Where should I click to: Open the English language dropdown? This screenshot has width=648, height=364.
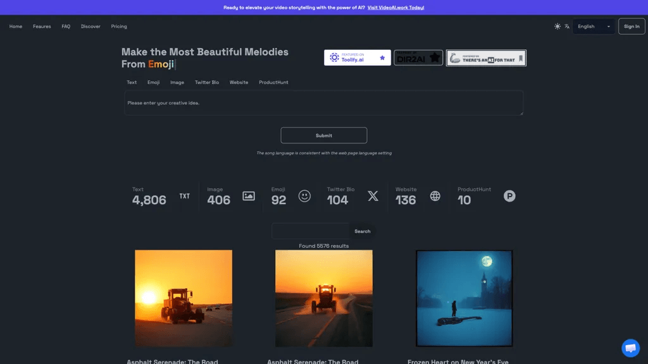click(x=594, y=27)
